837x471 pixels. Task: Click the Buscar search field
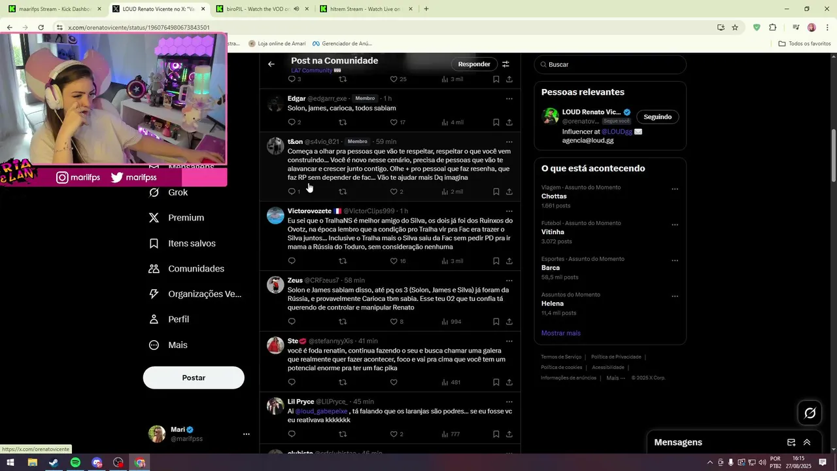coord(610,65)
